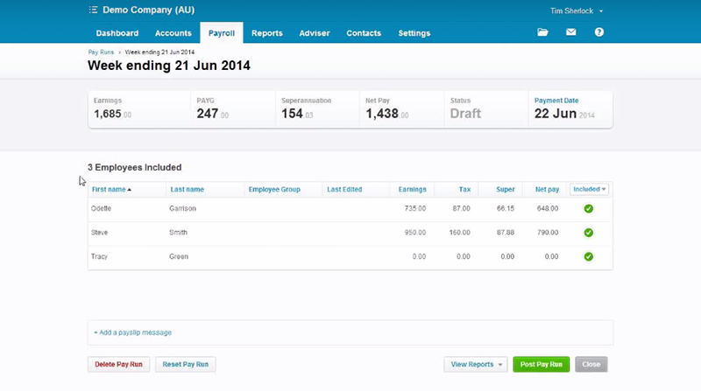Click the Payment Date 22 Jun field
This screenshot has height=391, width=701.
564,114
